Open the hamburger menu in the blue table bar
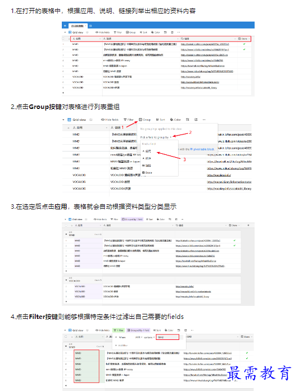This screenshot has height=391, width=296. [65, 26]
